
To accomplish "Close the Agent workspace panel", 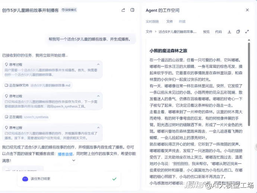I will [x=247, y=10].
